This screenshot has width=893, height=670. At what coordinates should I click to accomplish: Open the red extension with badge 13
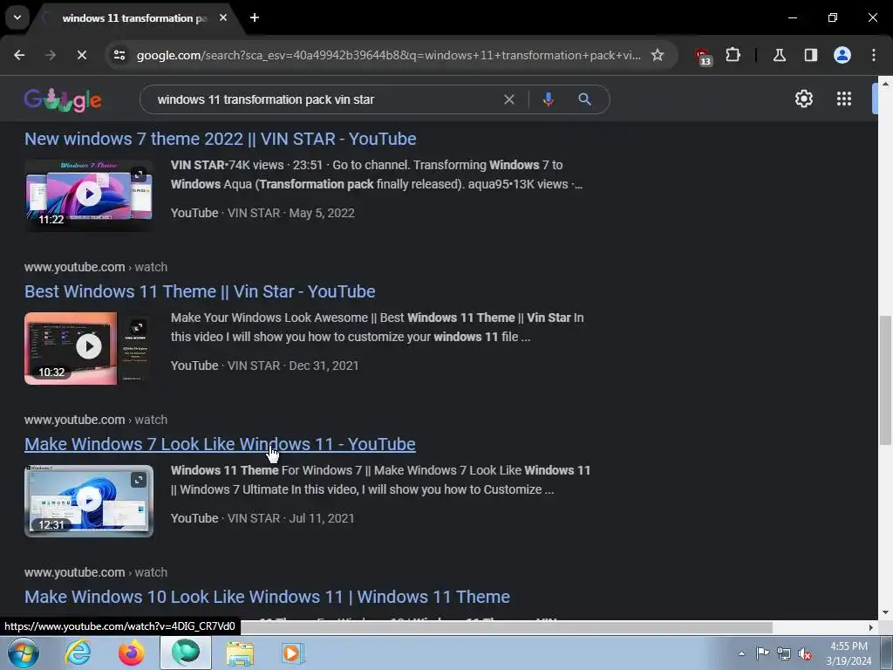(x=703, y=56)
